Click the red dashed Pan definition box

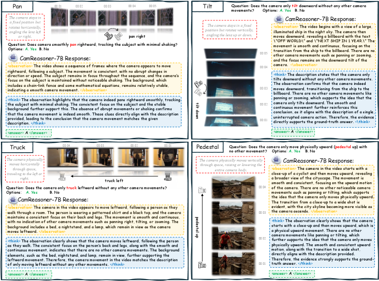[25, 27]
